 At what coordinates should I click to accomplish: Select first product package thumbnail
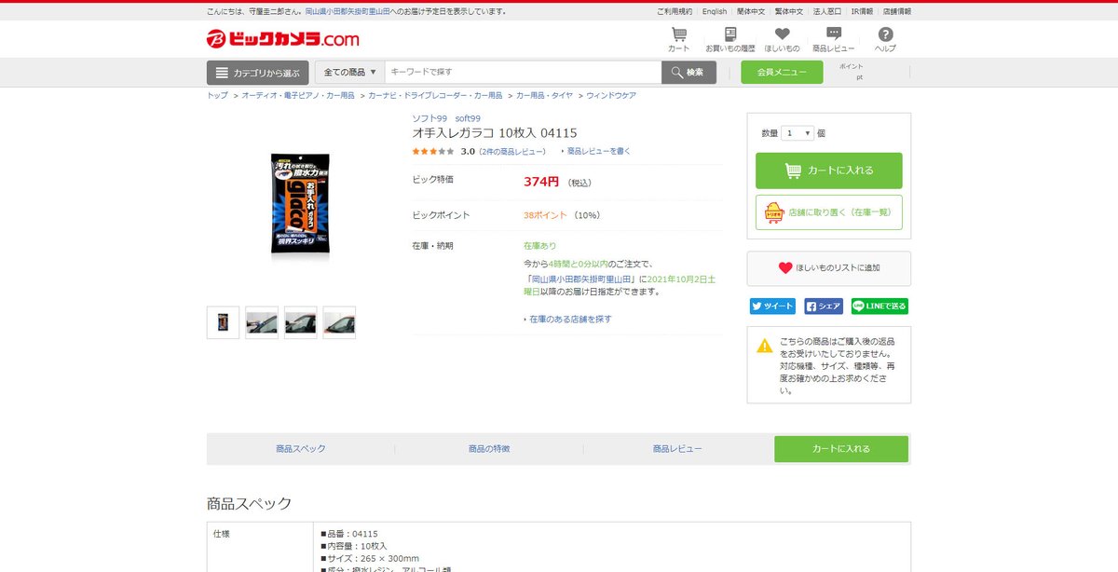pos(224,322)
